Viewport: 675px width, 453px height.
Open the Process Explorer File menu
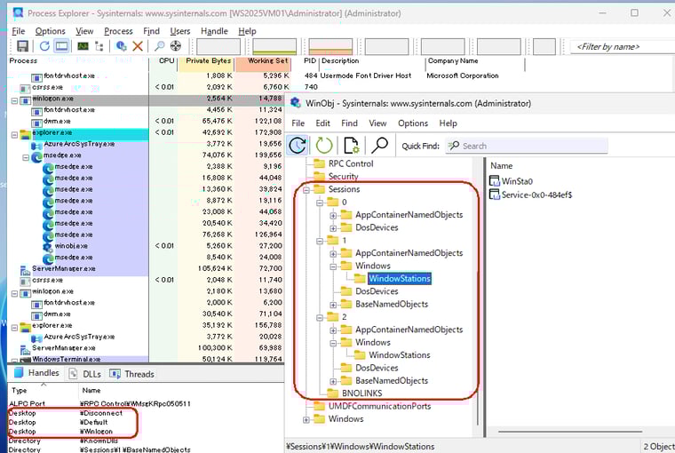[x=19, y=31]
